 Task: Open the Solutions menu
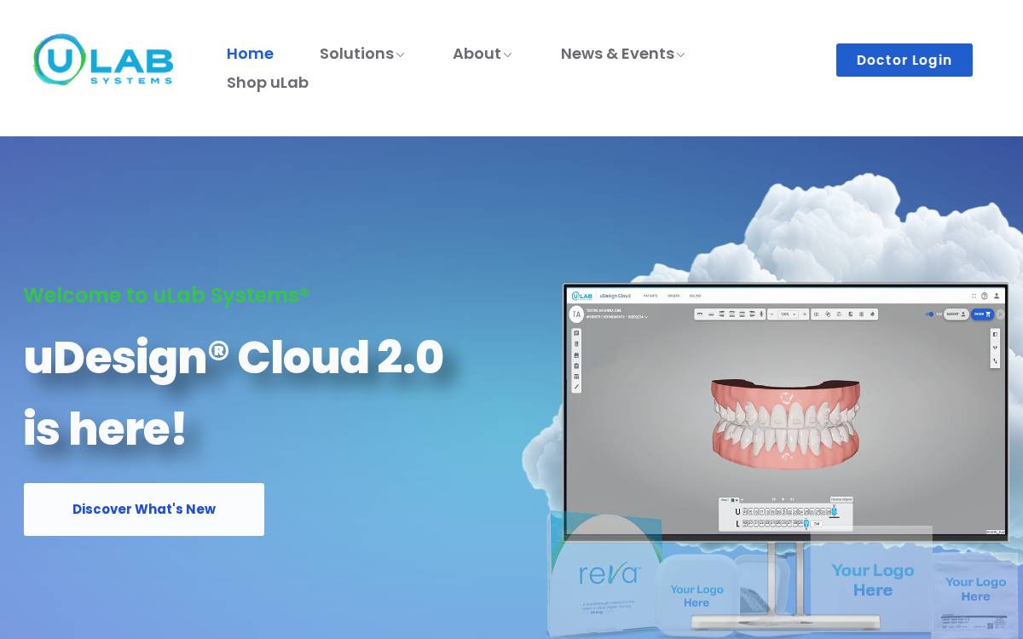pyautogui.click(x=356, y=54)
